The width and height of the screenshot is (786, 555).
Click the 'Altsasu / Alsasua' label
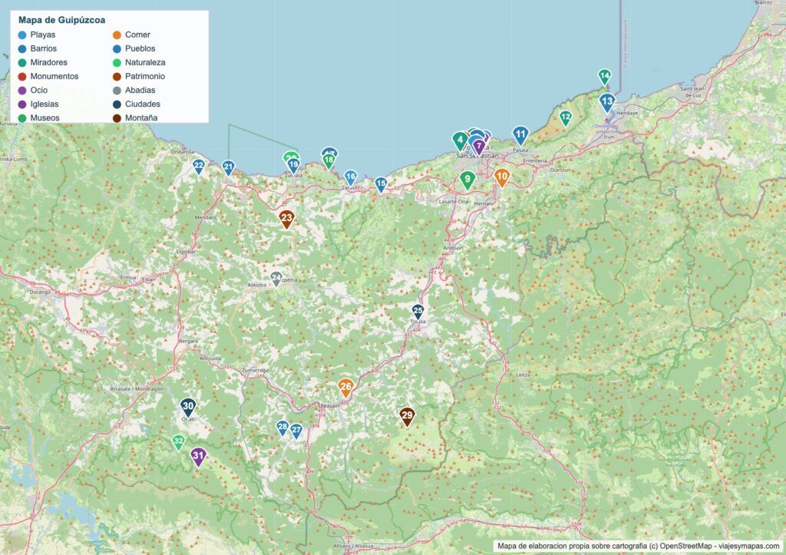pyautogui.click(x=354, y=546)
